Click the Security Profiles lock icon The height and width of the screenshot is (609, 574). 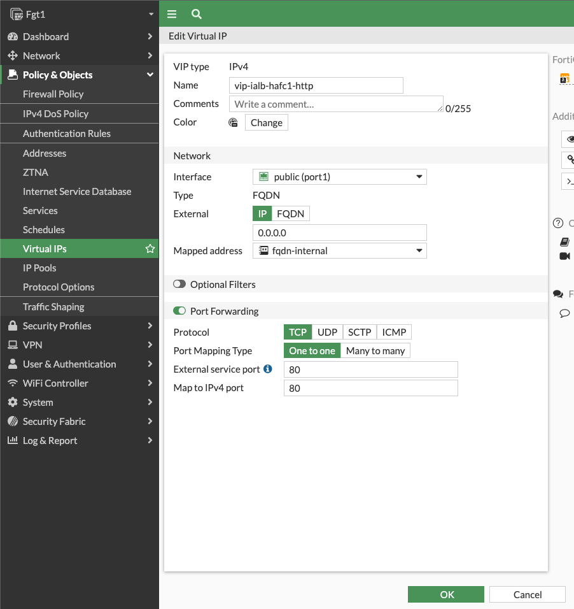pyautogui.click(x=13, y=326)
